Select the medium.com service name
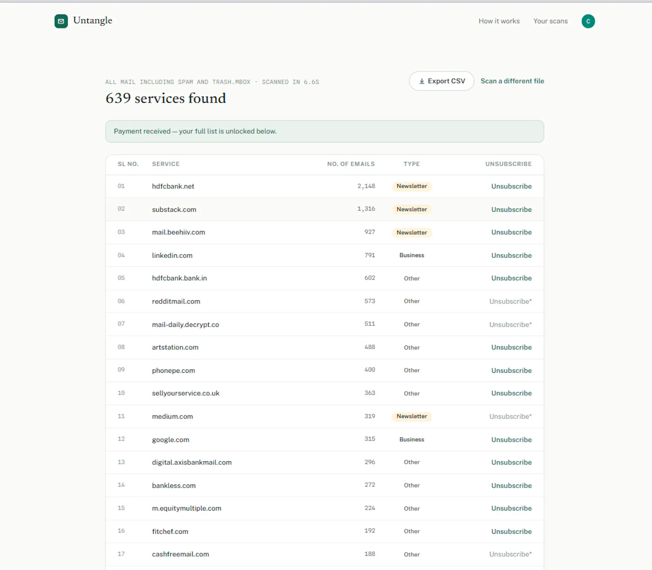The image size is (652, 570). coord(172,416)
